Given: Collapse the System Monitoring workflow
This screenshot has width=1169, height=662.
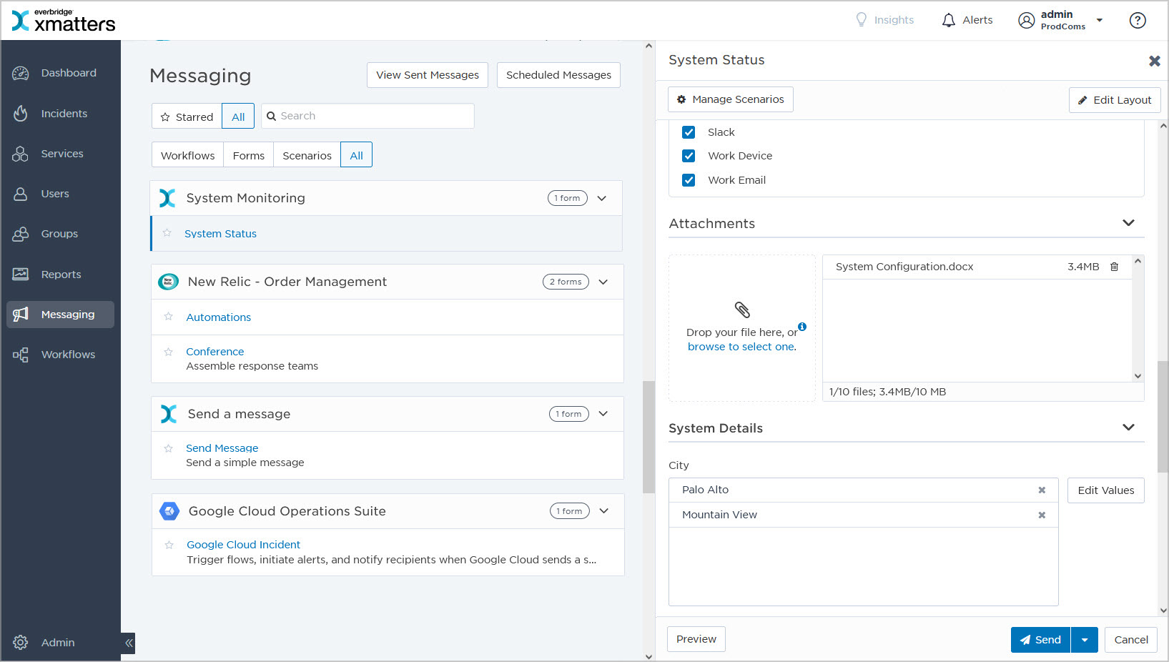Looking at the screenshot, I should 602,198.
